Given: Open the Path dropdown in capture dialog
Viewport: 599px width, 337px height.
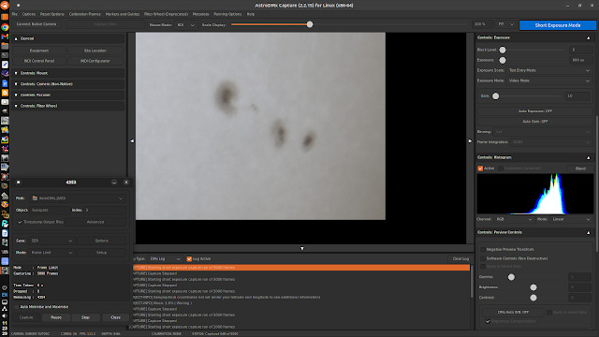Looking at the screenshot, I should tap(78, 198).
